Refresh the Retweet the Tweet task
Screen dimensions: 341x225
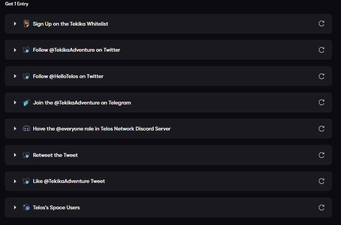click(x=321, y=155)
